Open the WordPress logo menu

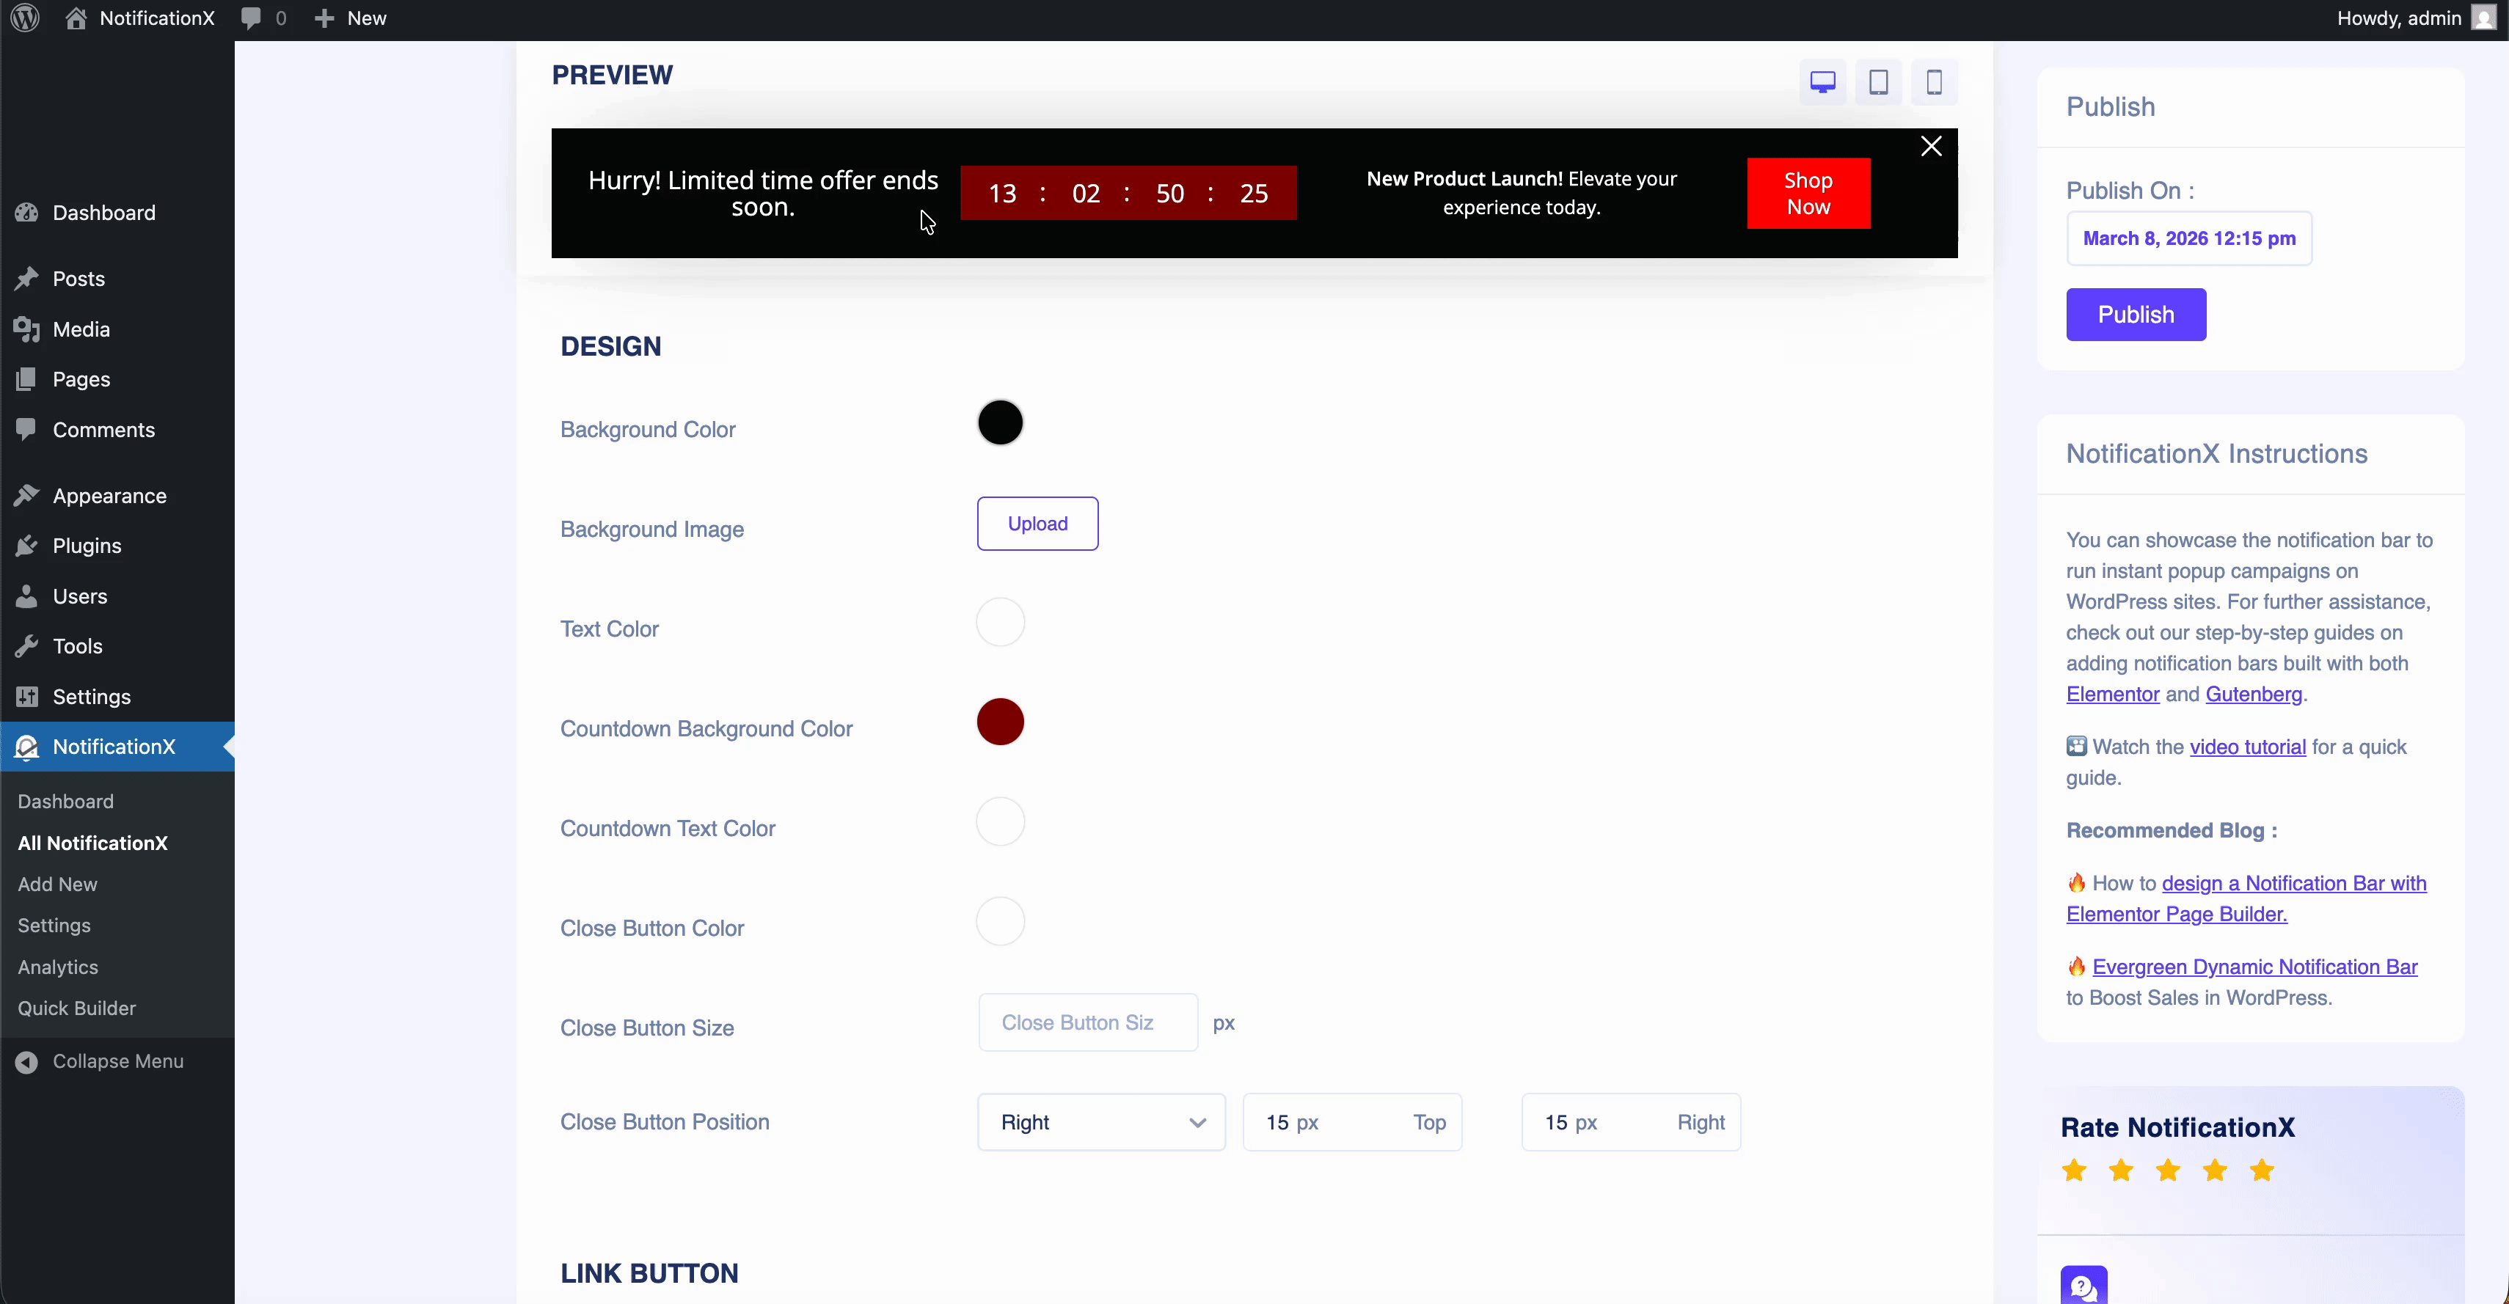coord(24,18)
